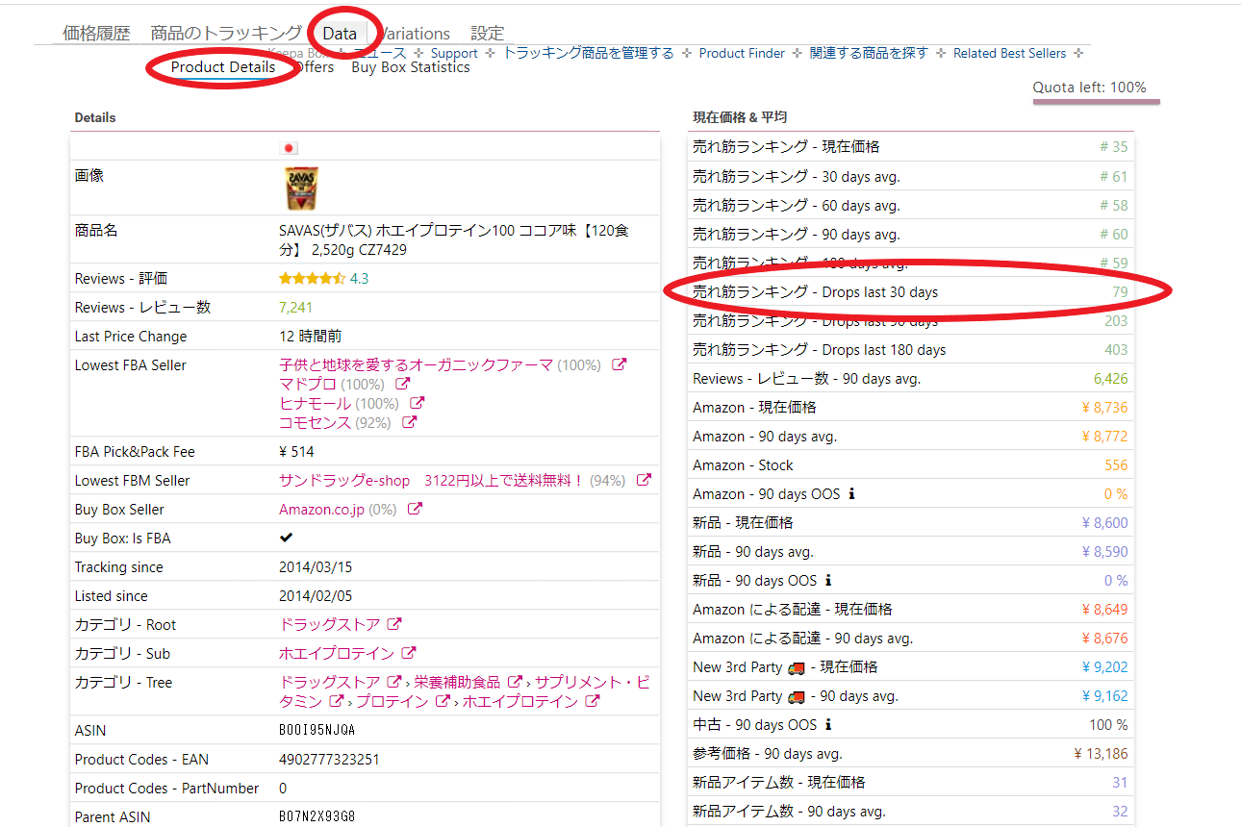Open external link icon beside 子供と地球を愛するオーガニックファーマ
Image resolution: width=1241 pixels, height=827 pixels.
pyautogui.click(x=620, y=364)
